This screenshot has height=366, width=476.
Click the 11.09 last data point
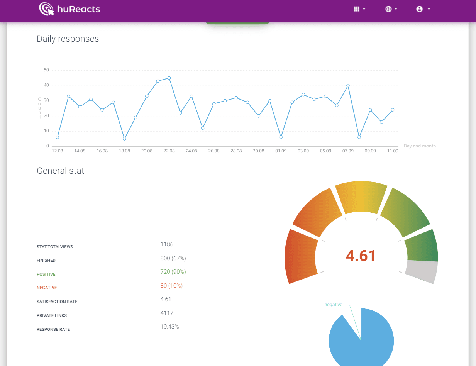click(x=393, y=110)
